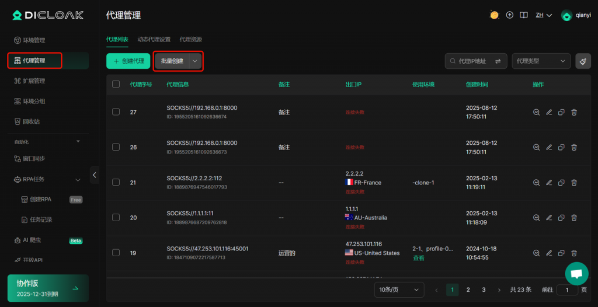Go to page 2
Image resolution: width=598 pixels, height=307 pixels.
coord(468,290)
